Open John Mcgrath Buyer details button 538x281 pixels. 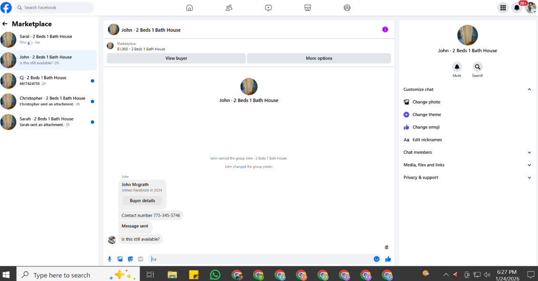click(142, 201)
